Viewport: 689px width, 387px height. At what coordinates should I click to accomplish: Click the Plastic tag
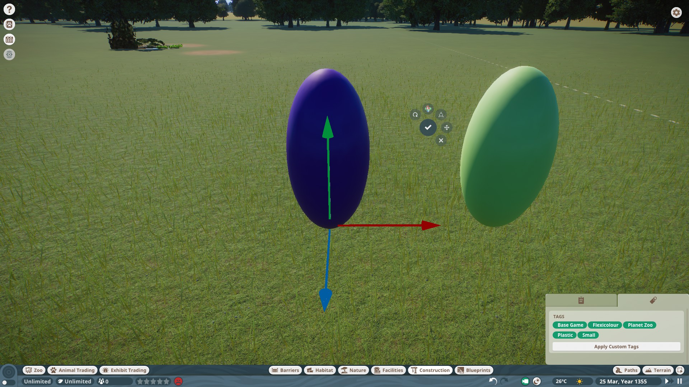pyautogui.click(x=565, y=335)
